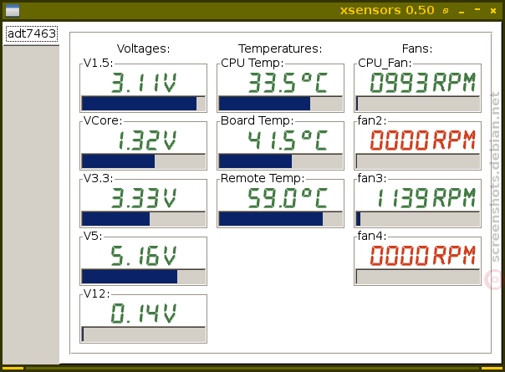Click the 5.16V reading
The image size is (505, 372).
[144, 256]
